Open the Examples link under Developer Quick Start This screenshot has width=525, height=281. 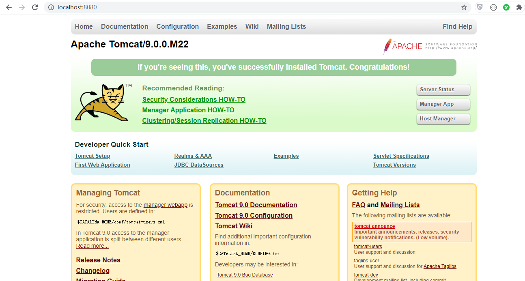(286, 156)
